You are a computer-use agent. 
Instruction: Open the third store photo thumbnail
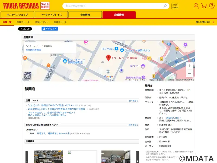(116, 157)
